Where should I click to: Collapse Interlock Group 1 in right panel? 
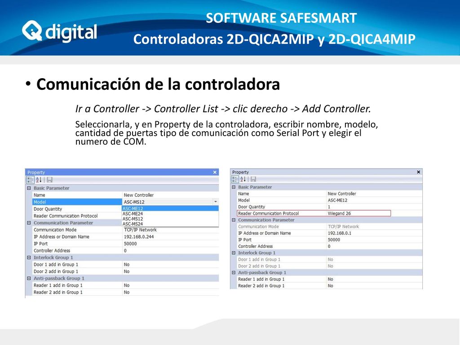point(234,252)
